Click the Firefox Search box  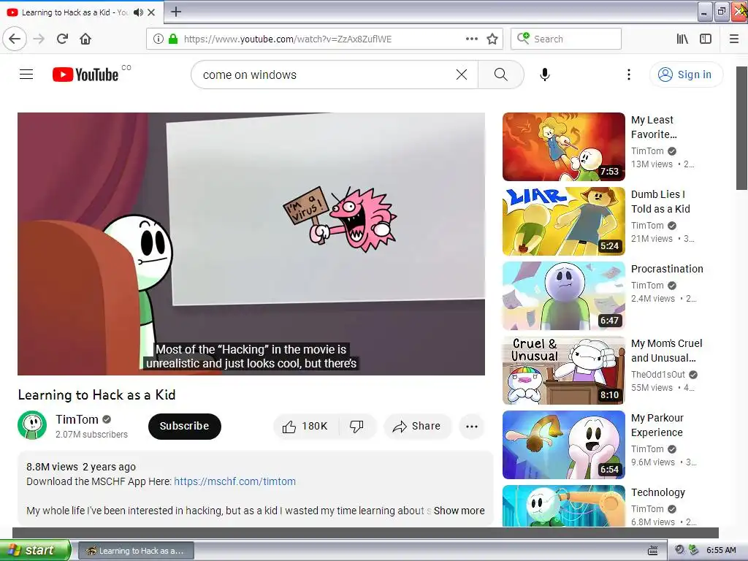566,39
